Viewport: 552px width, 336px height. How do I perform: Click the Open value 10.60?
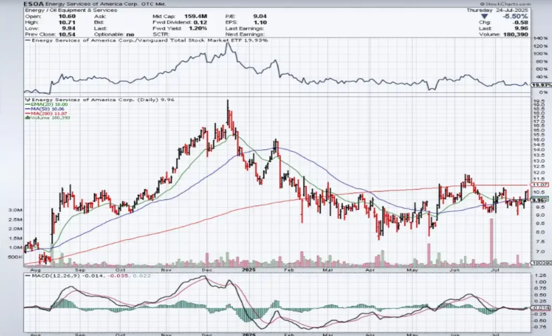67,16
